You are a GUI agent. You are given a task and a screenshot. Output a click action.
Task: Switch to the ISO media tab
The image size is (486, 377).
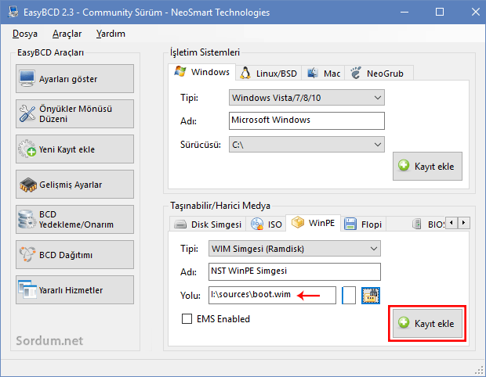pyautogui.click(x=267, y=224)
